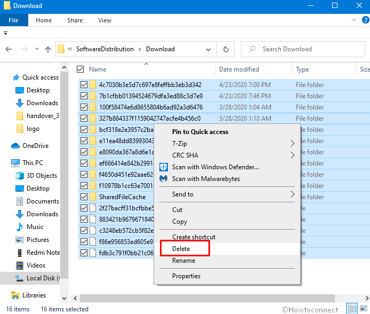Choose Pin to Quick access
The width and height of the screenshot is (370, 314).
[200, 131]
